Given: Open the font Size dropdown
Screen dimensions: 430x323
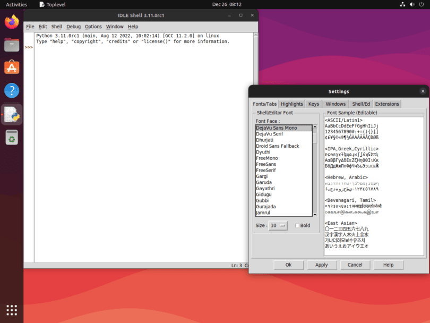Looking at the screenshot, I should point(278,226).
